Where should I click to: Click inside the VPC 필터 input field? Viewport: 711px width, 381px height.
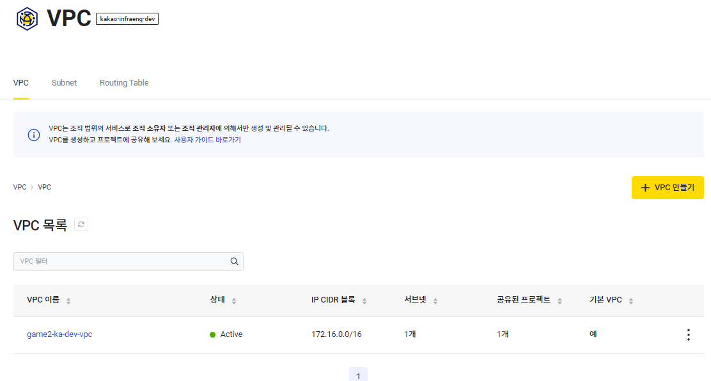tap(115, 261)
